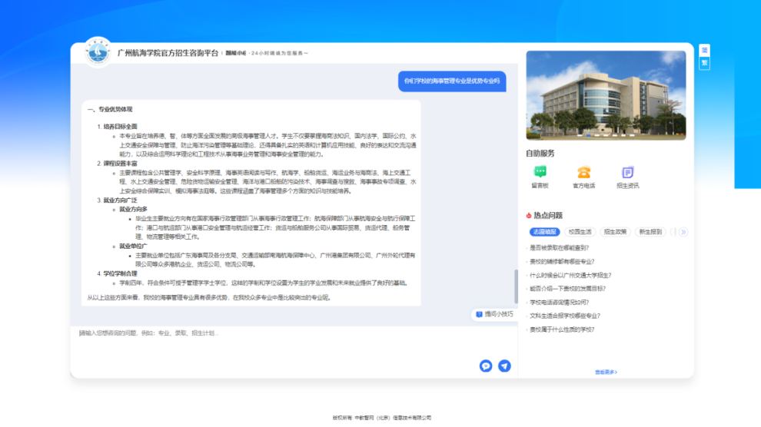Expand more hot-topic tabs with double arrow

pos(682,231)
